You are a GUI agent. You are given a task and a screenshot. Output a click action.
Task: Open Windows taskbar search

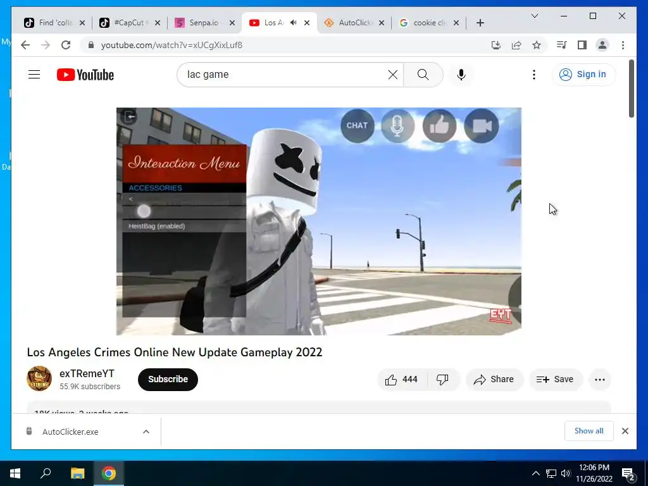click(46, 473)
